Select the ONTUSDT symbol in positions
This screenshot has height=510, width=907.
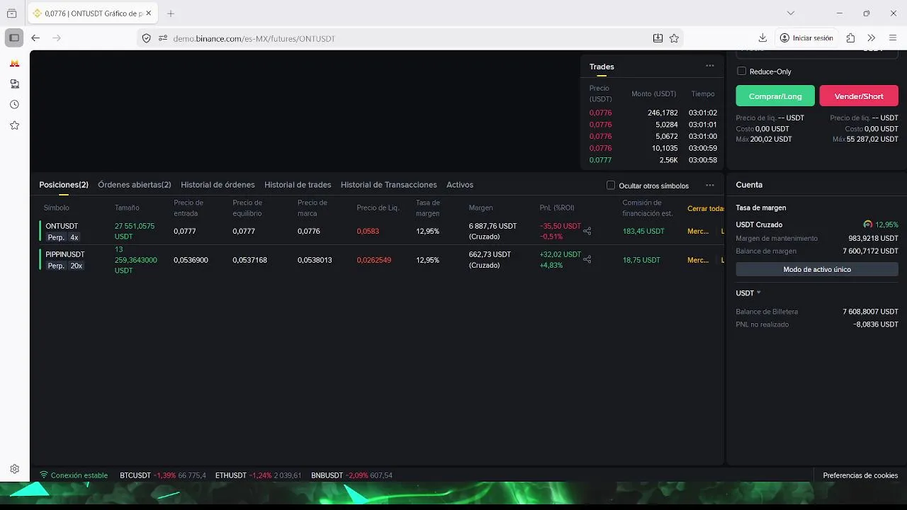click(62, 226)
